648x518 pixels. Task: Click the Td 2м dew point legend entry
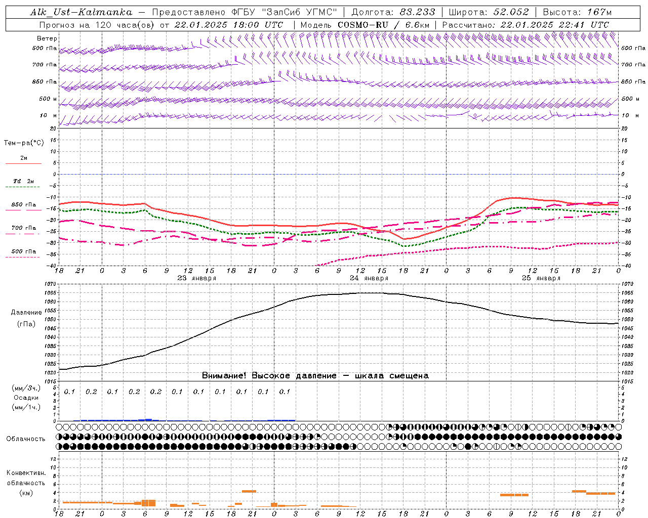pyautogui.click(x=23, y=181)
